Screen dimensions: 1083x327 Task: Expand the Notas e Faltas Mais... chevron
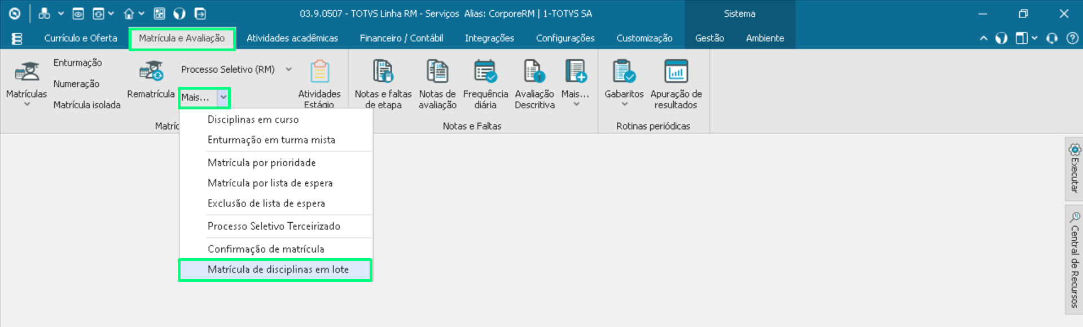coord(576,104)
